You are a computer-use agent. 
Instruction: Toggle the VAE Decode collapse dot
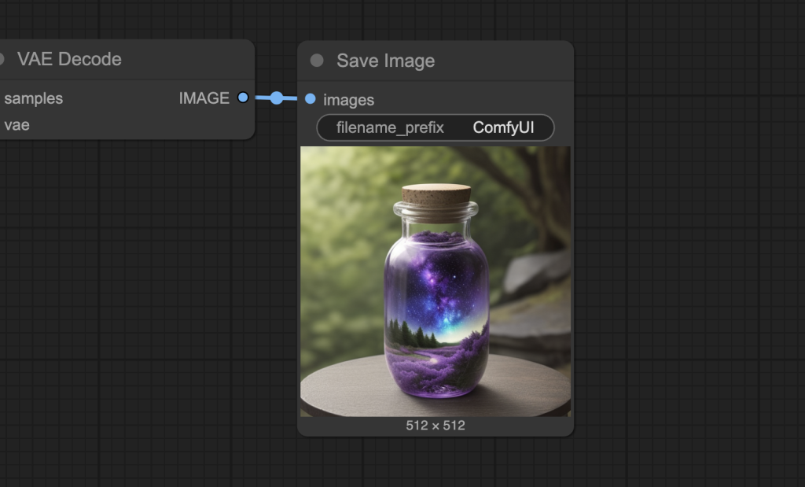point(2,59)
